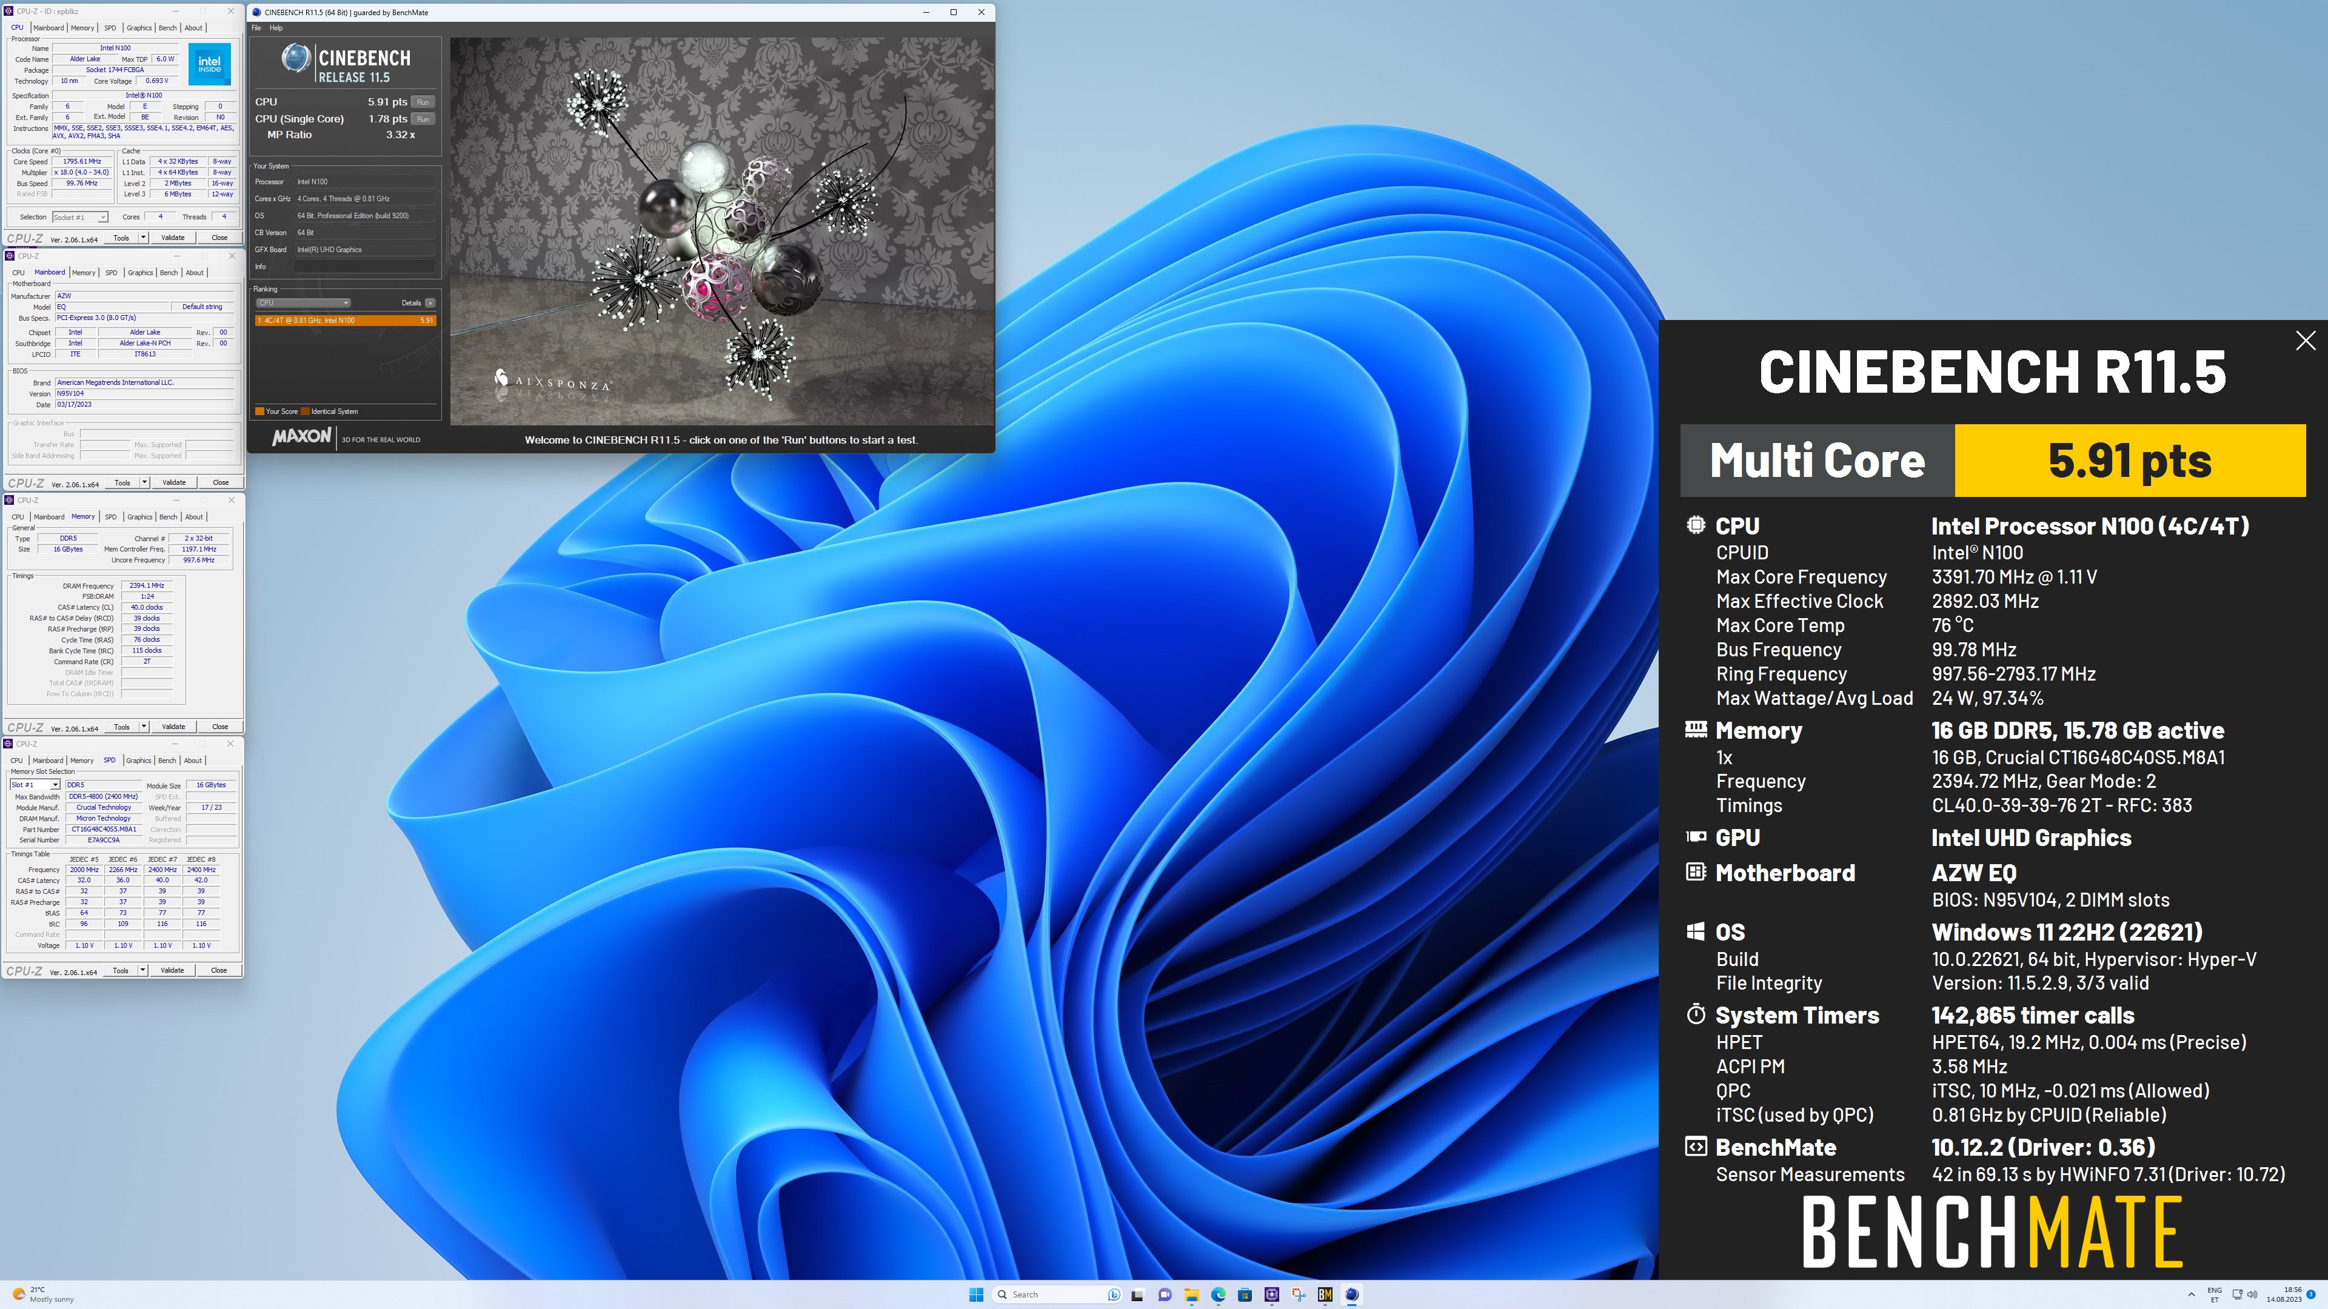Screen dimensions: 2328x1309
Task: Switch to Cinebench via taskbar icon
Action: (x=1352, y=1294)
